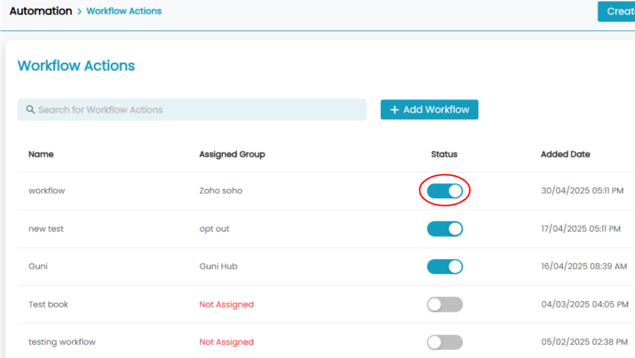Sort by the Added Date column header
635x358 pixels.
click(566, 154)
